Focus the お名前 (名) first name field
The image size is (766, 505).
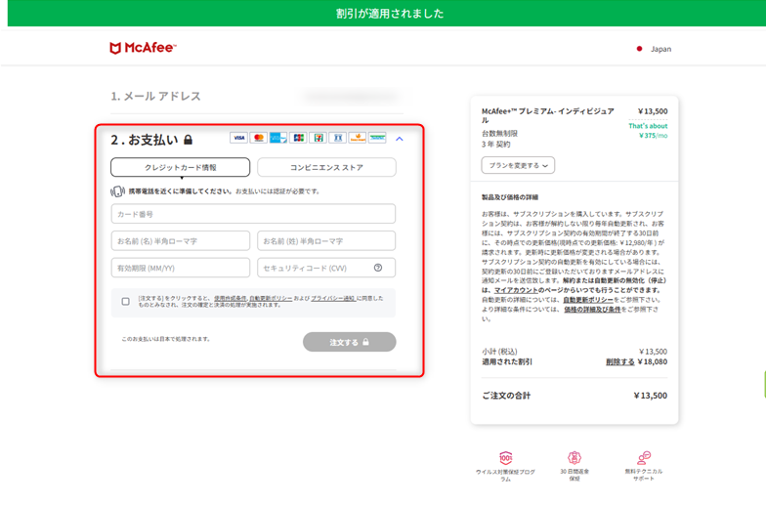180,240
